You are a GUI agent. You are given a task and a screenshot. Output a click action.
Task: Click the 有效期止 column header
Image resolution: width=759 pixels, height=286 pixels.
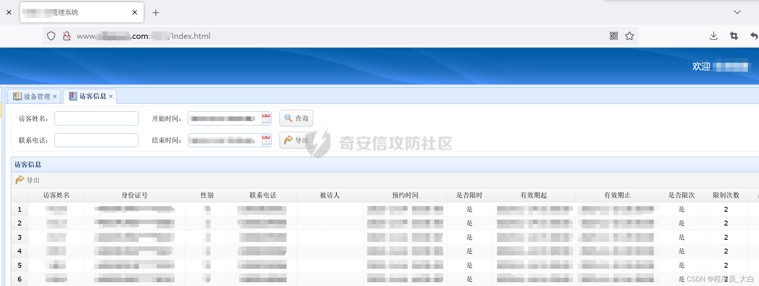(617, 195)
